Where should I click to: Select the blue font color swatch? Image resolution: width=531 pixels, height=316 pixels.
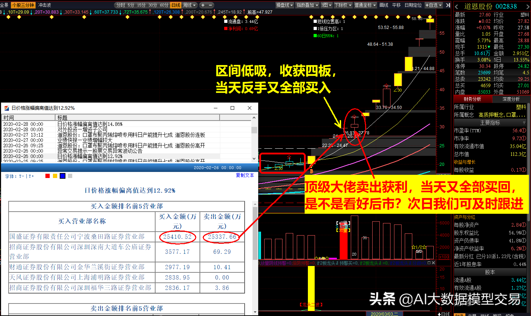point(63,176)
